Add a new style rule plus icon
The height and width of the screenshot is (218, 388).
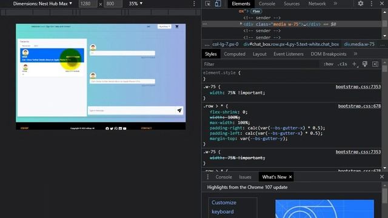point(355,64)
